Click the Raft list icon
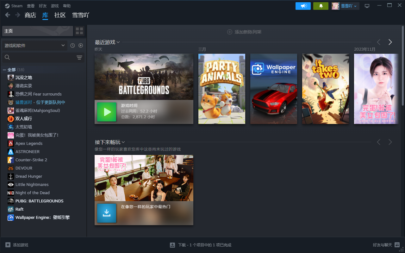 coord(11,209)
